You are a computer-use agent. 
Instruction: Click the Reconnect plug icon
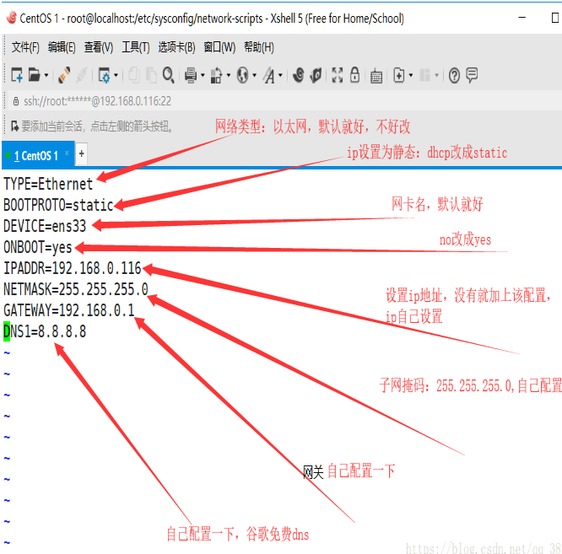[x=64, y=75]
